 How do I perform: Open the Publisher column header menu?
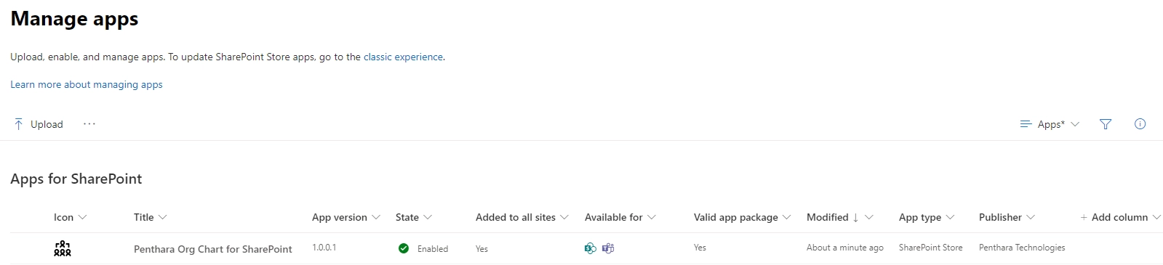[x=1007, y=217]
